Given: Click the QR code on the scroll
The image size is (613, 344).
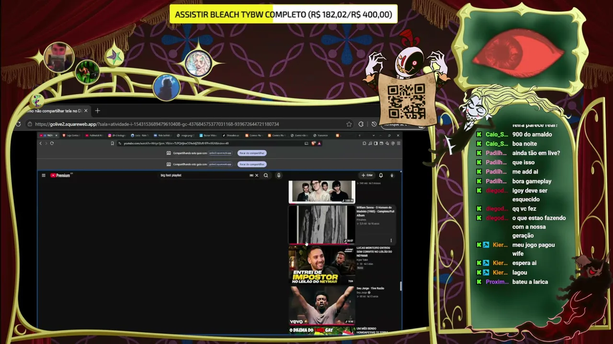Looking at the screenshot, I should (x=407, y=102).
